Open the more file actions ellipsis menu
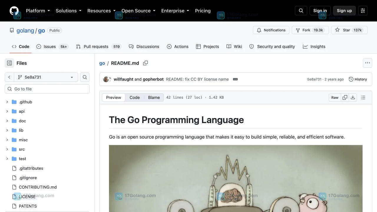Screen dimensions: 377x212 pyautogui.click(x=367, y=63)
